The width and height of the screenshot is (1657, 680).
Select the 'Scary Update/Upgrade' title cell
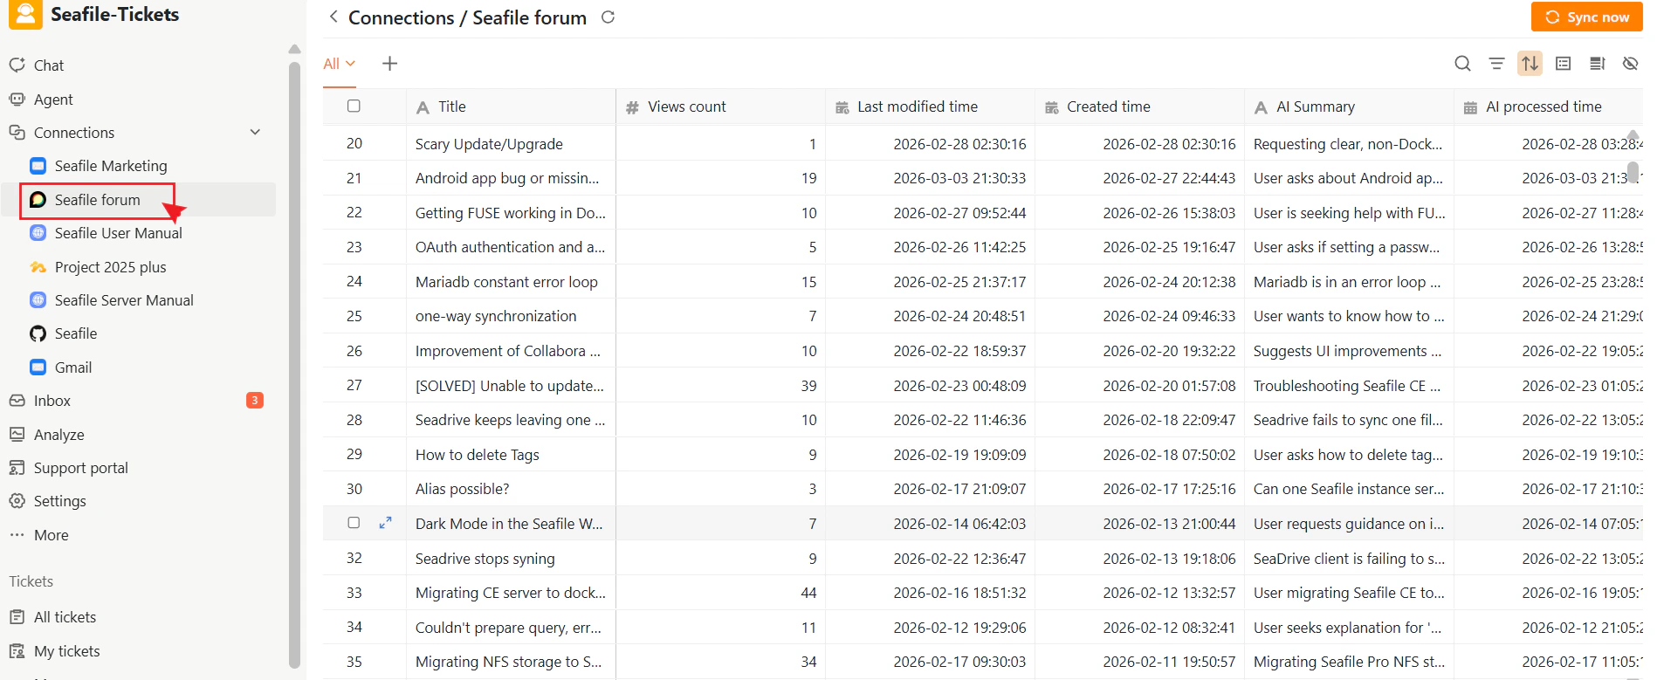tap(511, 144)
